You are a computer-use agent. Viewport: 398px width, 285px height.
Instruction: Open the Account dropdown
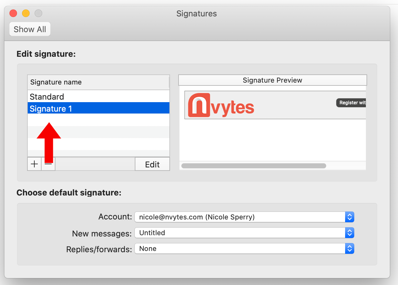[x=244, y=217]
